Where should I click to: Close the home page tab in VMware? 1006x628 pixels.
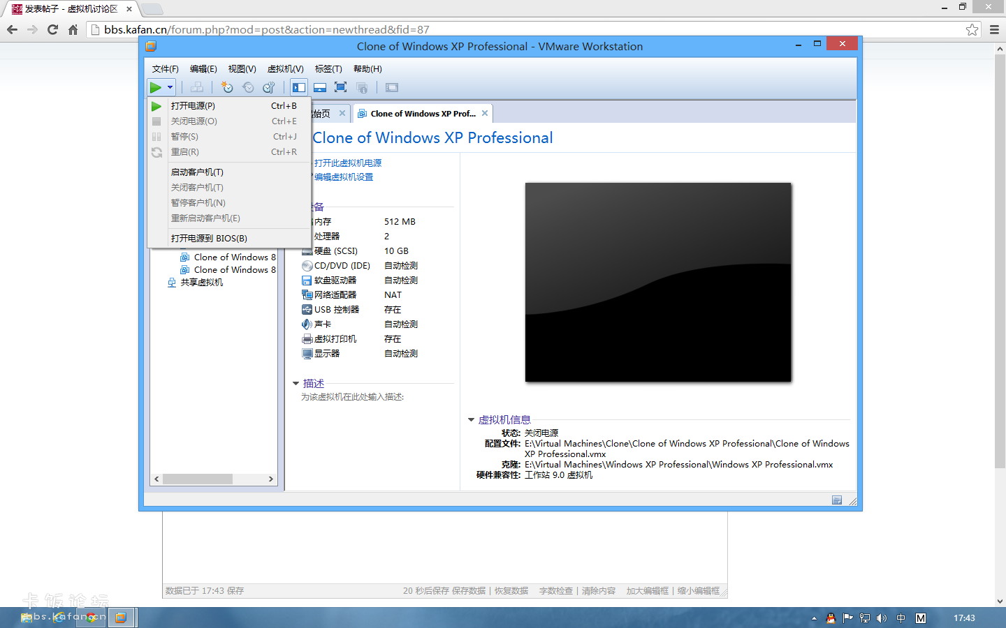[342, 113]
